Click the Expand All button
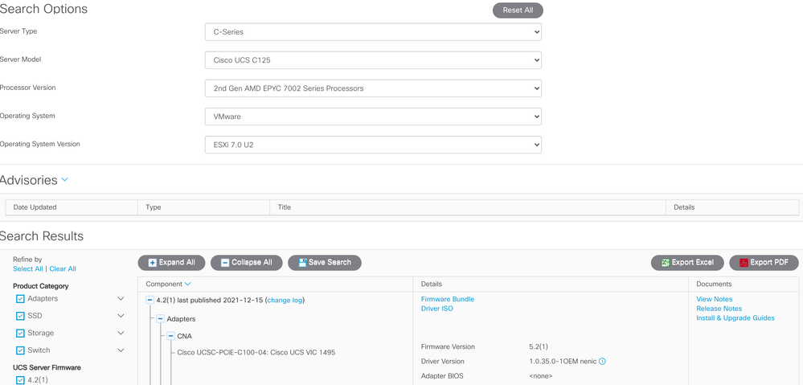The width and height of the screenshot is (803, 385). point(171,263)
